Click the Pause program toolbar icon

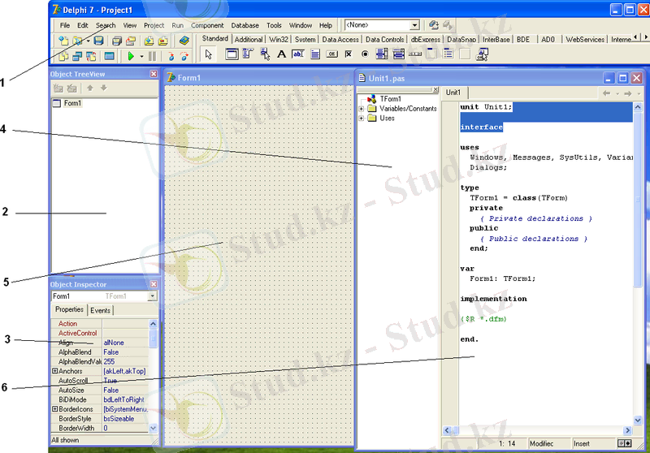tap(152, 56)
